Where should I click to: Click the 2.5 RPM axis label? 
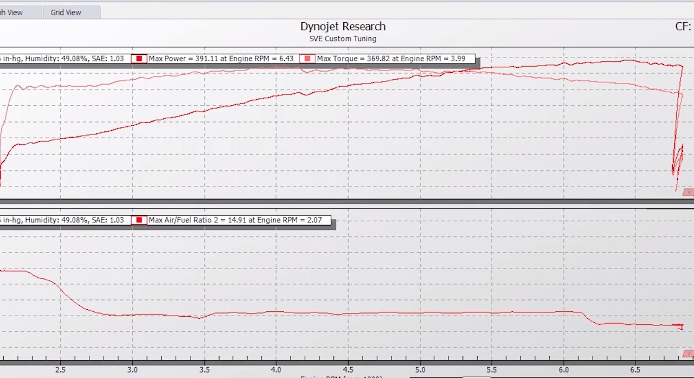(60, 370)
